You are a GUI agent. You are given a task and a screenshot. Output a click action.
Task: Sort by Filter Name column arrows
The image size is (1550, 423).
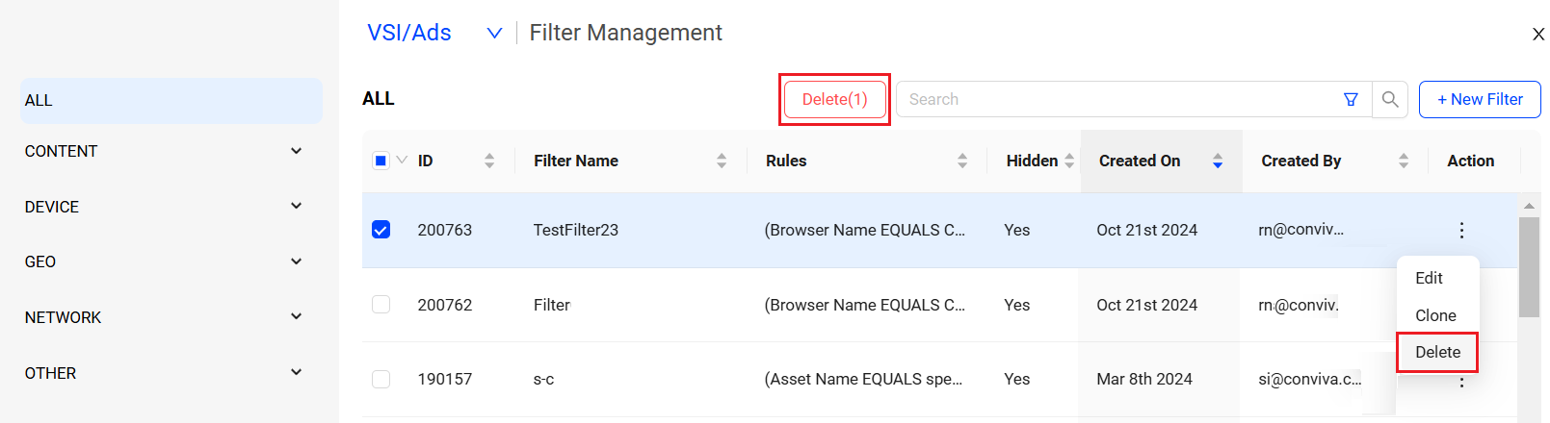tap(722, 161)
